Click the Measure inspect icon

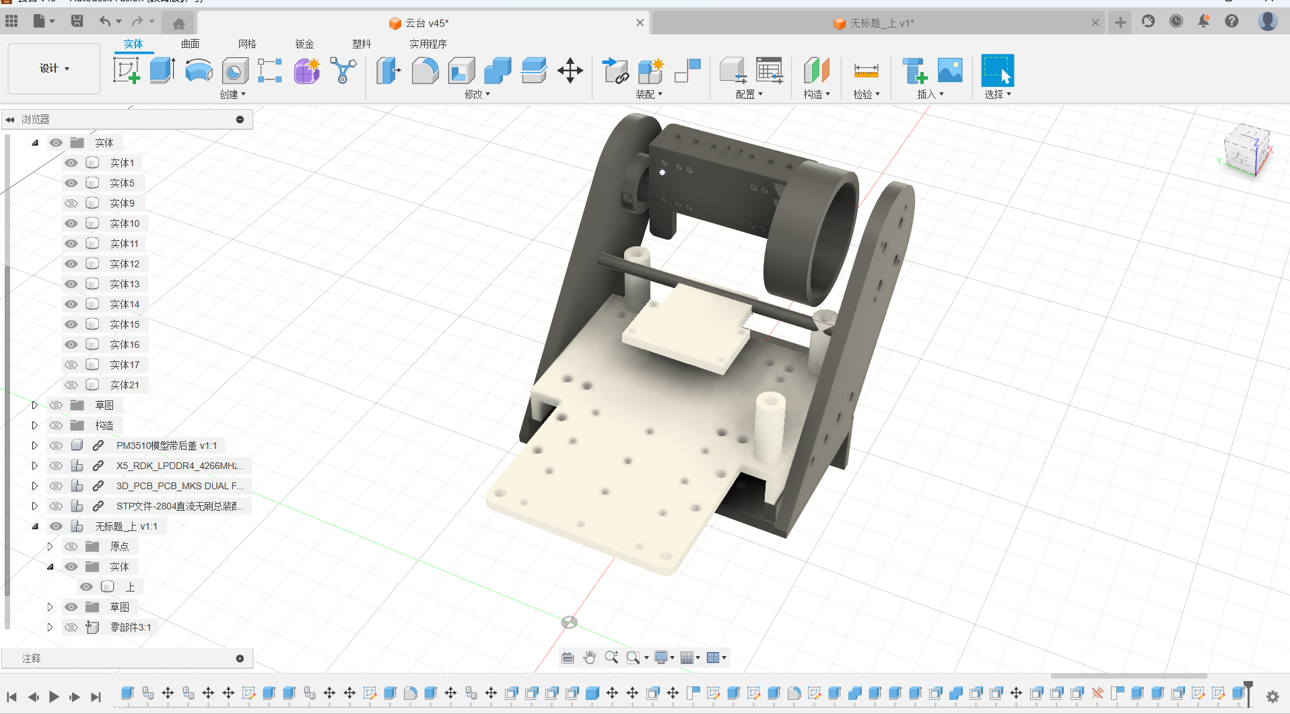click(866, 70)
